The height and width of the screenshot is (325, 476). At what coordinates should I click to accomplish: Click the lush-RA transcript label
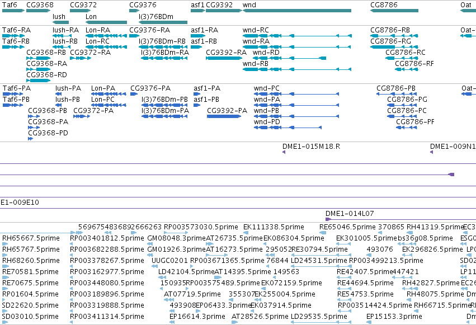pyautogui.click(x=65, y=30)
